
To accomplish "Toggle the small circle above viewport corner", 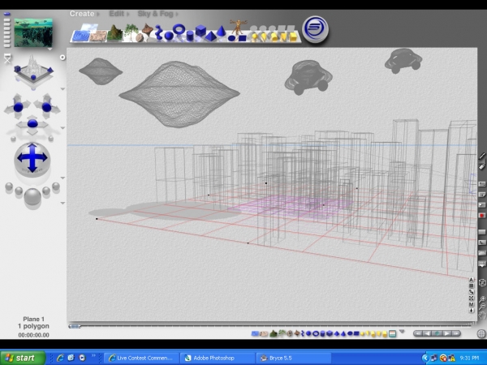I will pos(62,57).
